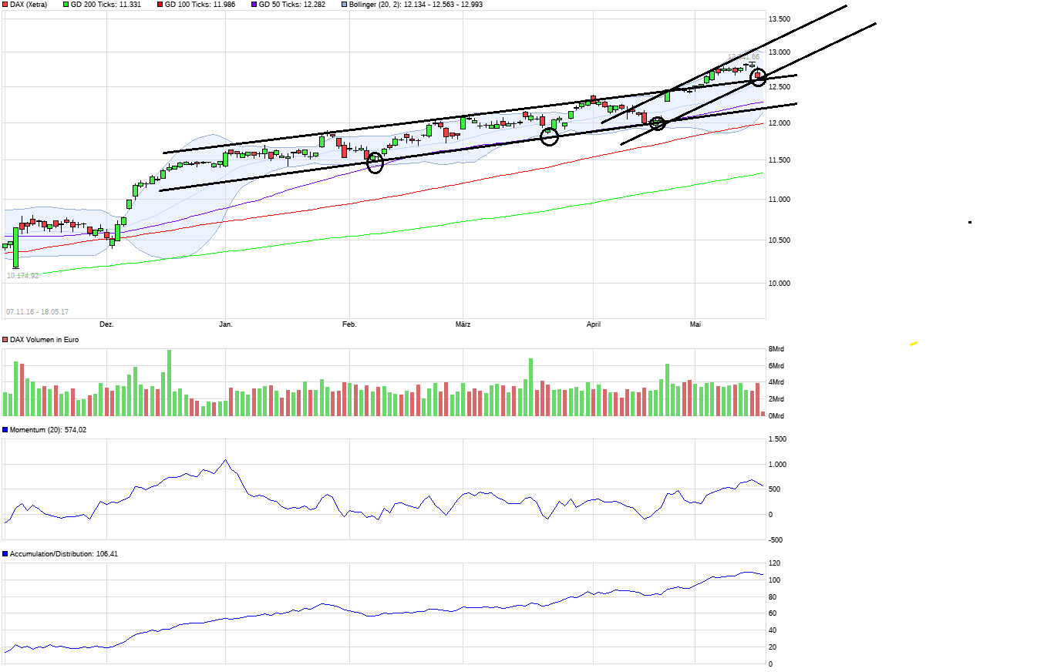Click the DAX Volumen in Euro legend swatch
Image resolution: width=1064 pixels, height=672 pixels.
(x=5, y=340)
